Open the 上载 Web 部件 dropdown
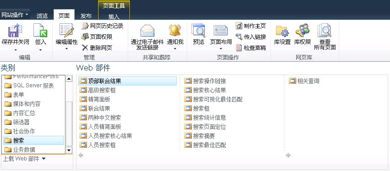This screenshot has height=171, width=390. tap(24, 159)
